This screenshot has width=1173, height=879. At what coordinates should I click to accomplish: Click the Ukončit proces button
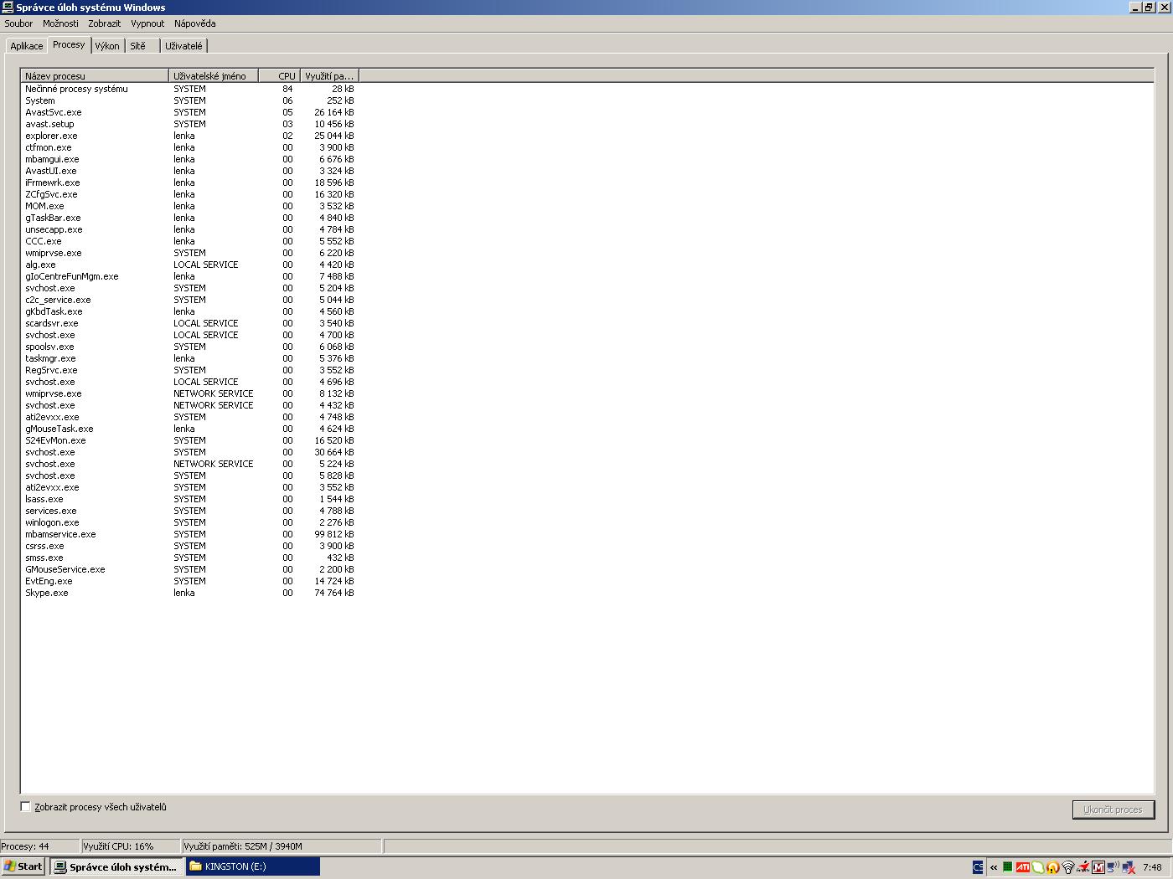1113,810
